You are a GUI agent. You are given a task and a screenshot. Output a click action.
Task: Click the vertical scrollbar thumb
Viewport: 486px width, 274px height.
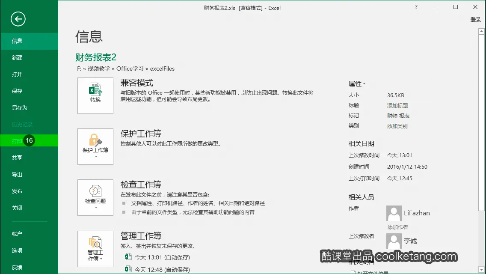point(481,122)
